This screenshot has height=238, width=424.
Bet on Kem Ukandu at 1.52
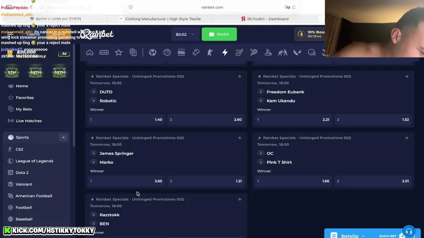373,119
